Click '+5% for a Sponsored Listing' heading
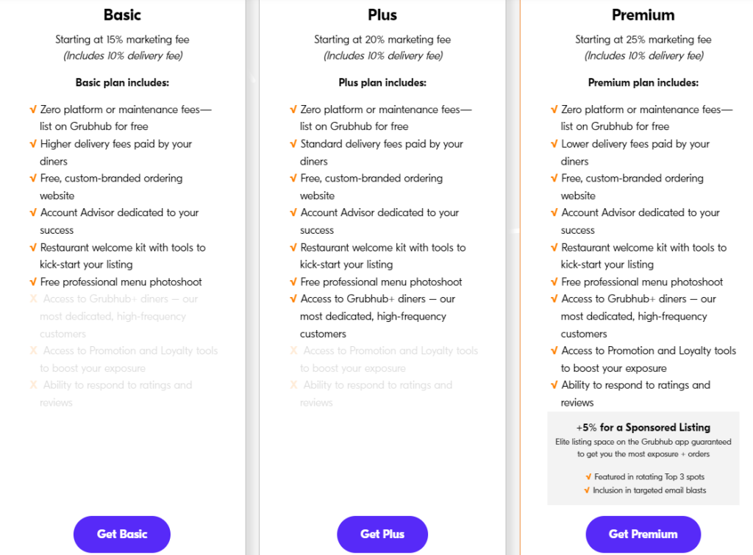Image resolution: width=753 pixels, height=555 pixels. coord(643,427)
